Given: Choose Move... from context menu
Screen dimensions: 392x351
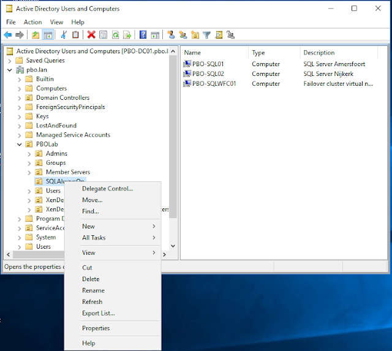Looking at the screenshot, I should tap(113, 200).
